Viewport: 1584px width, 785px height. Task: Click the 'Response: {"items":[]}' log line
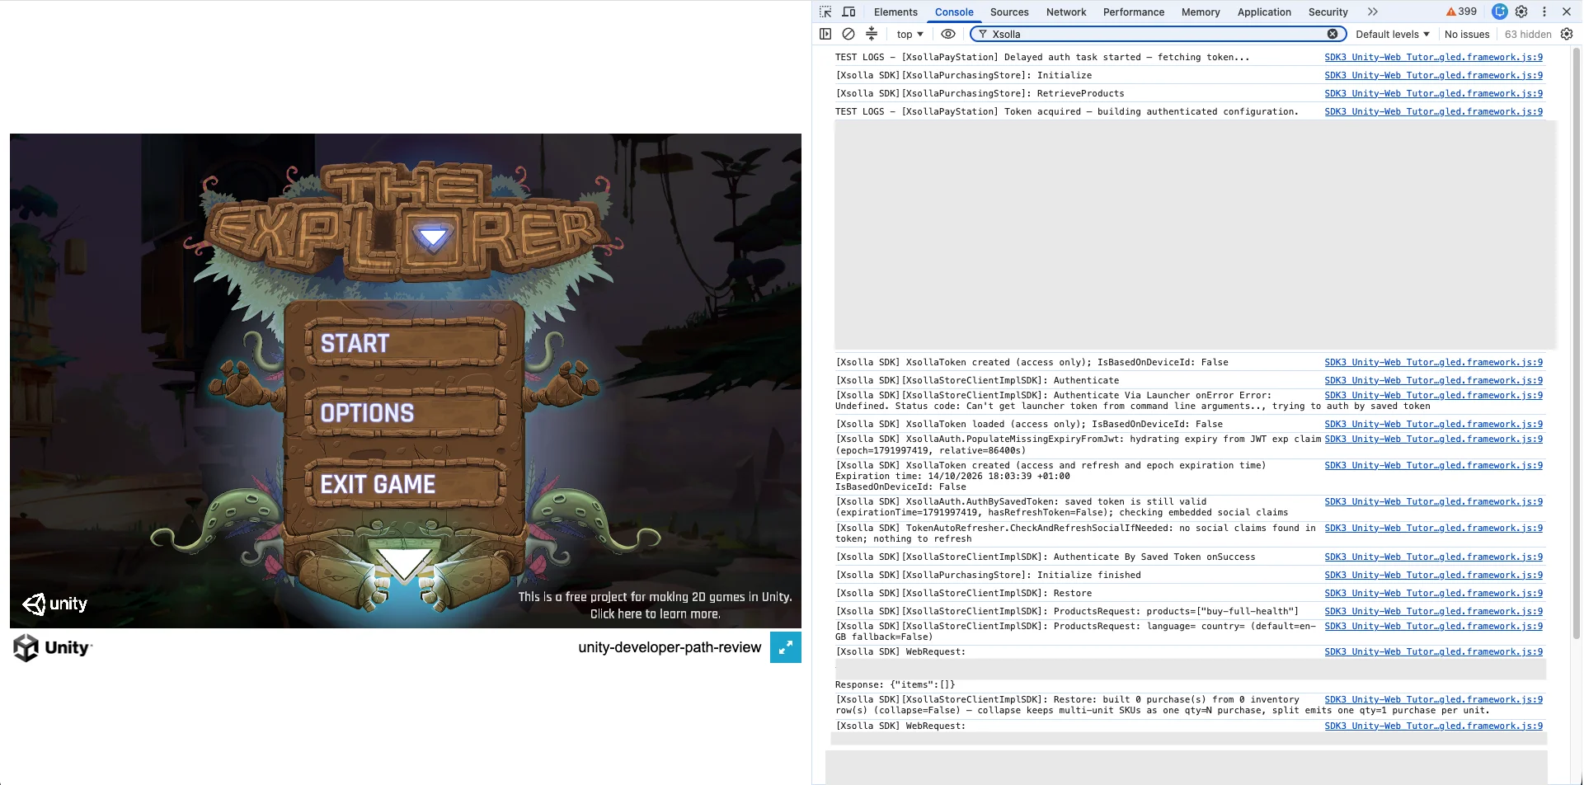point(895,684)
